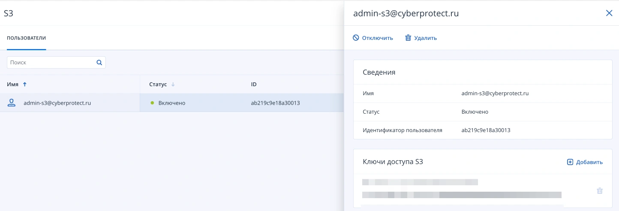Delete the S3 access key with trash icon

[x=600, y=191]
